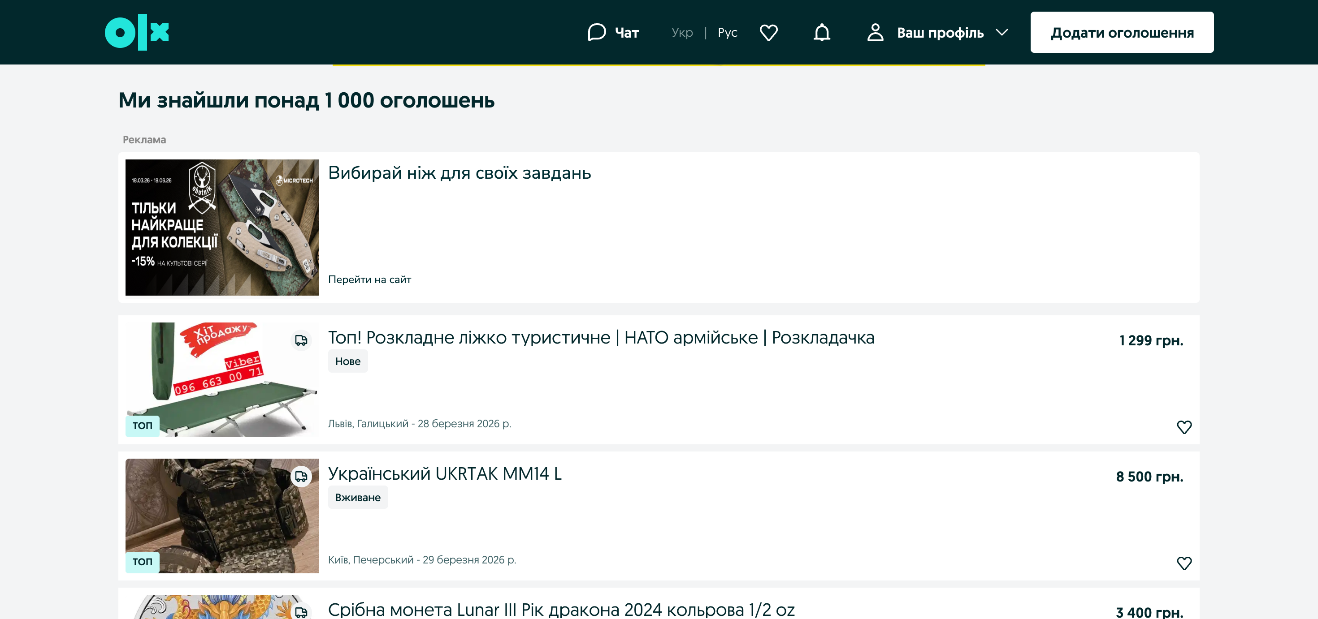The width and height of the screenshot is (1318, 619).
Task: Favorite the UKRTAK MM14 L listing
Action: 1184,563
